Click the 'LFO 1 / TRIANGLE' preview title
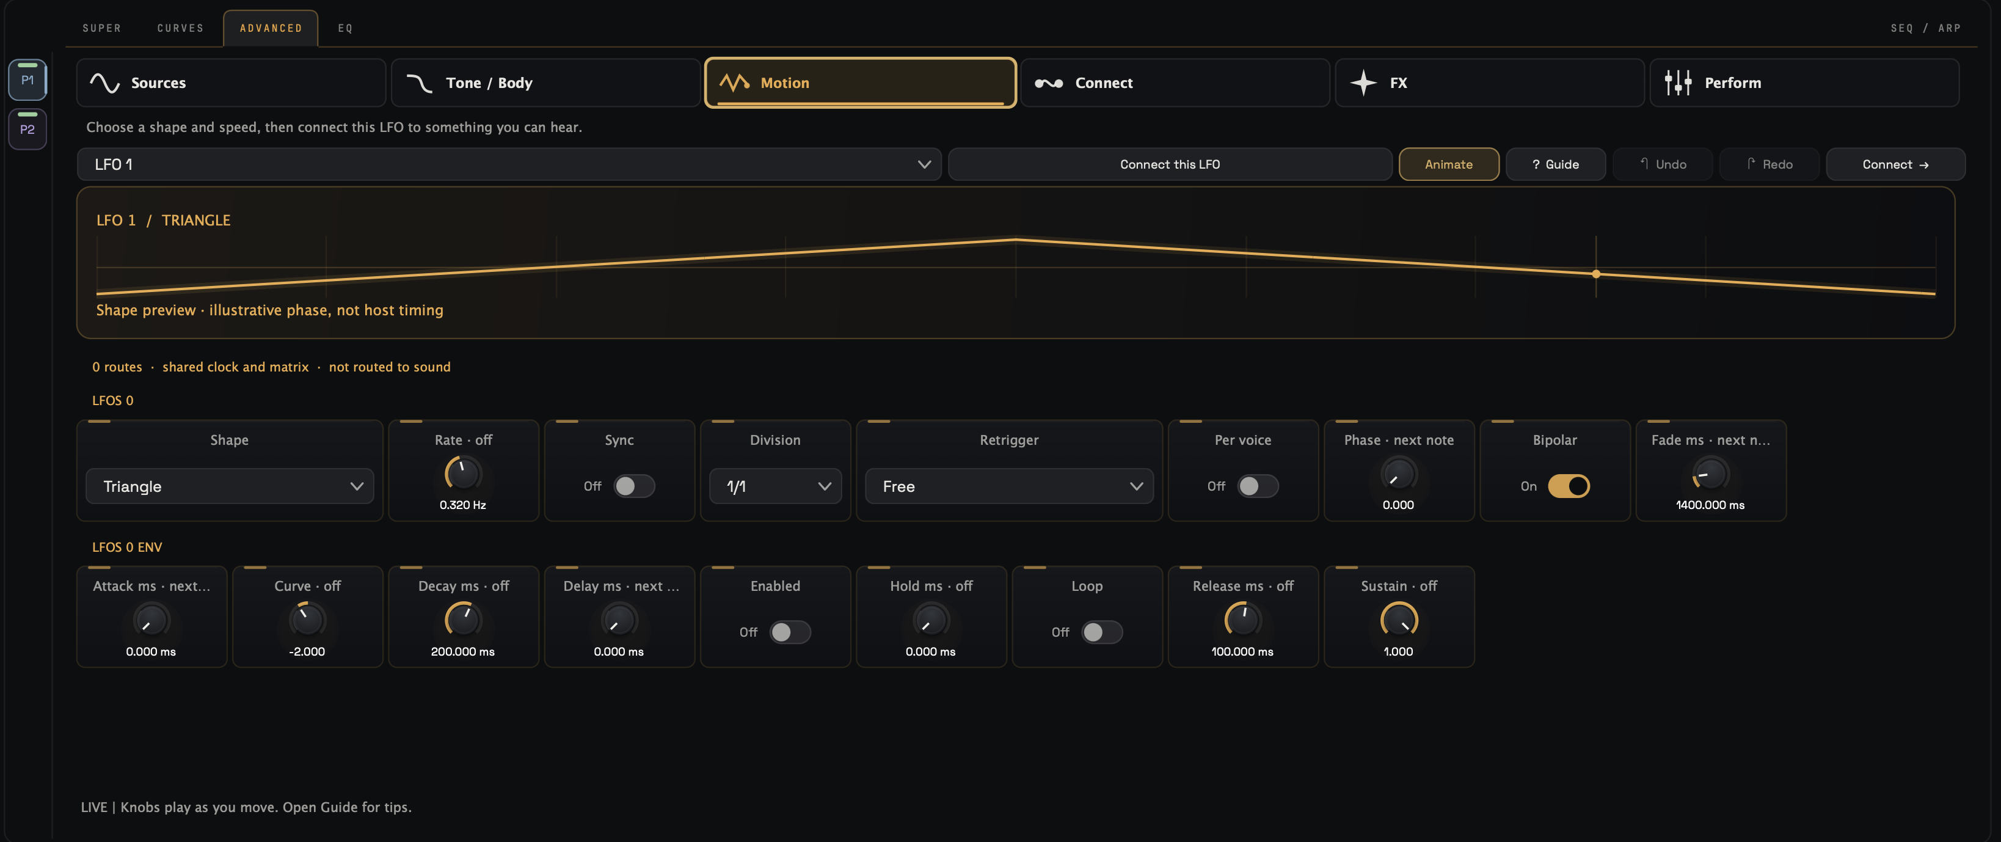This screenshot has width=2001, height=842. click(x=163, y=221)
